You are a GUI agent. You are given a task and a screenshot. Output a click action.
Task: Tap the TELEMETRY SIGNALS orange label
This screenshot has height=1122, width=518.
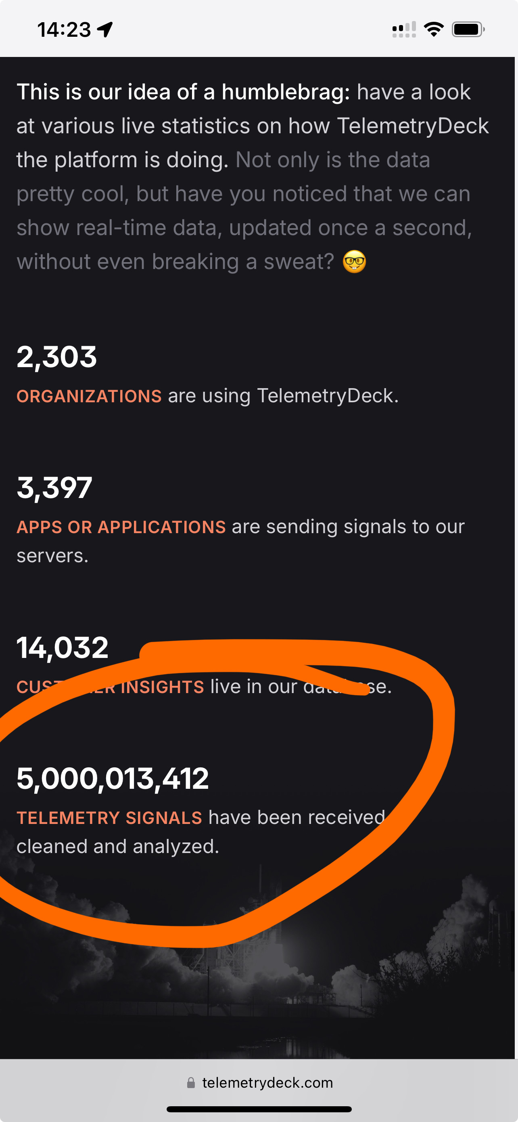pyautogui.click(x=109, y=817)
